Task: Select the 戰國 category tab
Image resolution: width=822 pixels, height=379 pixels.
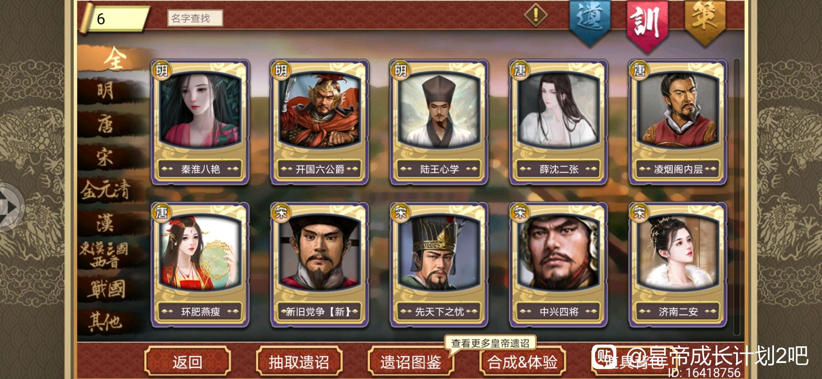Action: (x=106, y=289)
